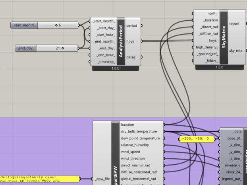Click the 1.8.0 version tag under SkyMatrix
The height and width of the screenshot is (185, 247).
click(220, 67)
